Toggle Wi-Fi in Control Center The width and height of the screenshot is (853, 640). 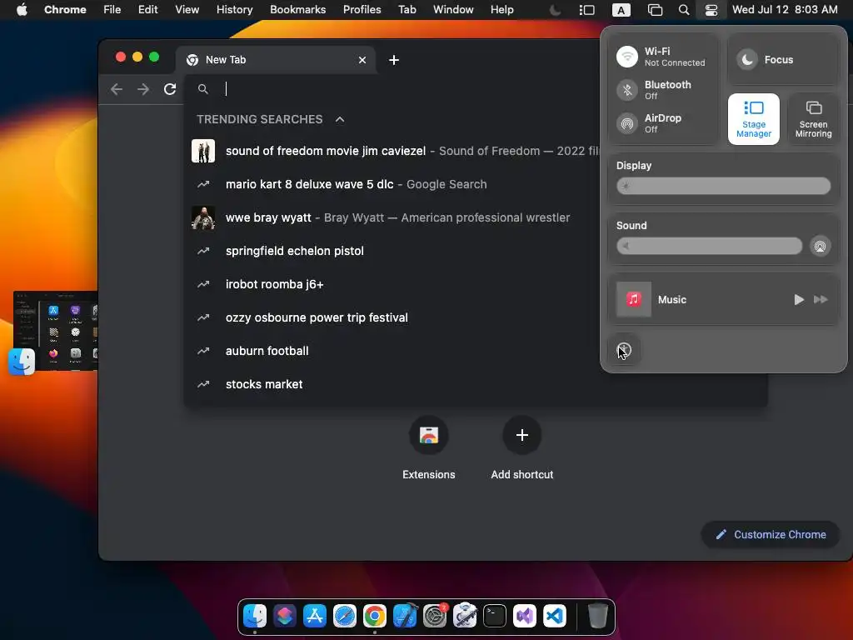click(x=626, y=57)
